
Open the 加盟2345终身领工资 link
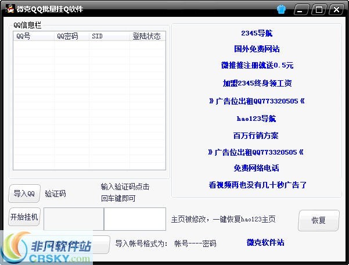(257, 83)
